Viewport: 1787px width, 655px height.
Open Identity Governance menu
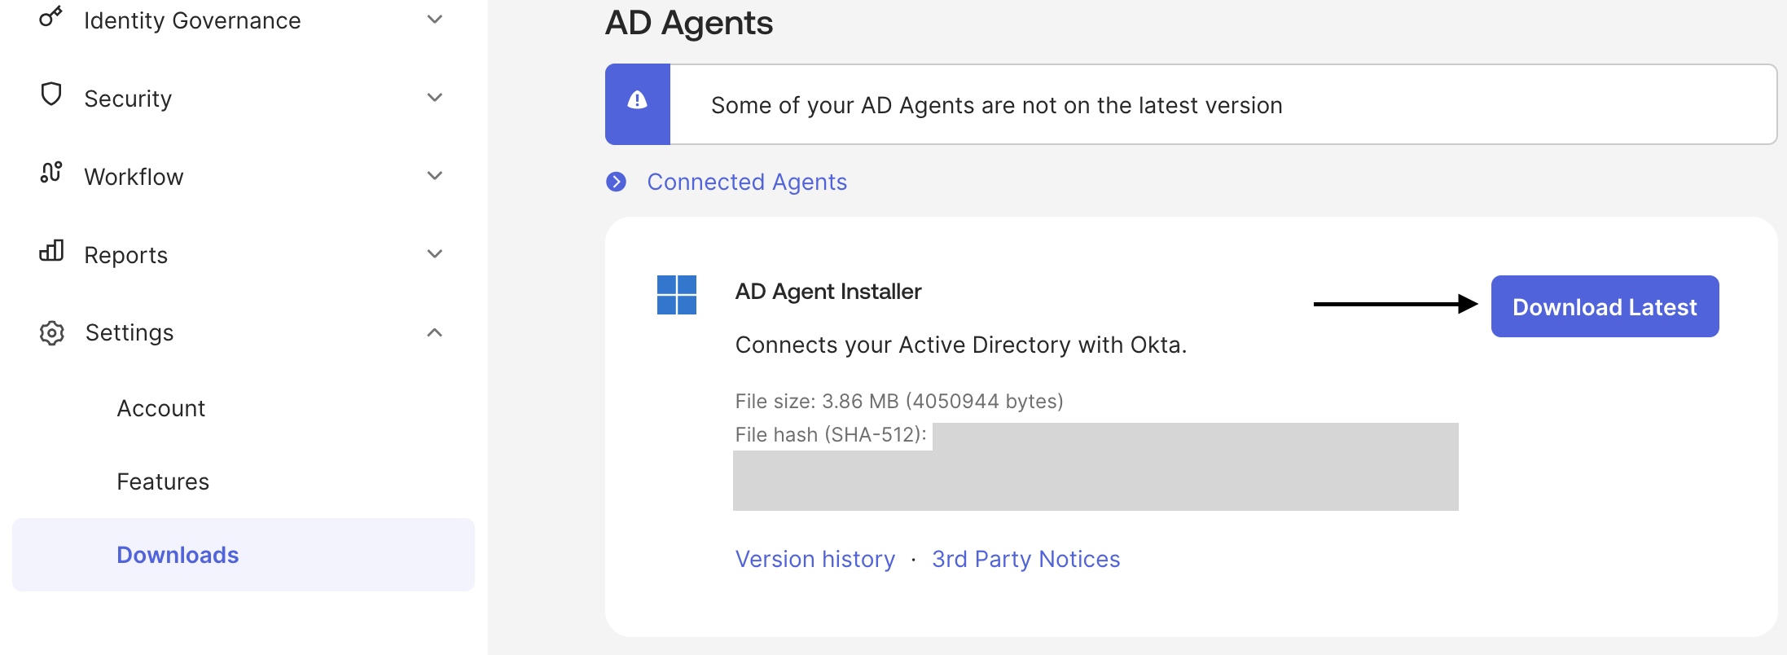[192, 20]
